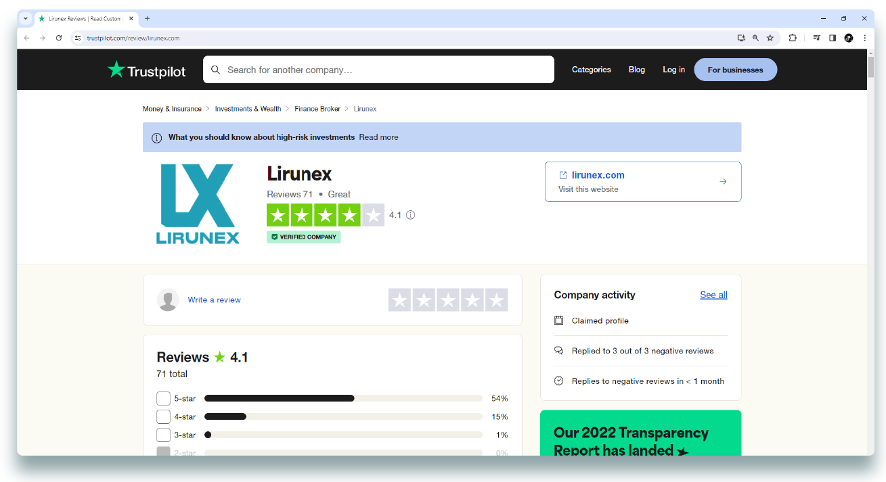Go to Money & Insurance breadcrumb
The height and width of the screenshot is (482, 886).
tap(172, 109)
